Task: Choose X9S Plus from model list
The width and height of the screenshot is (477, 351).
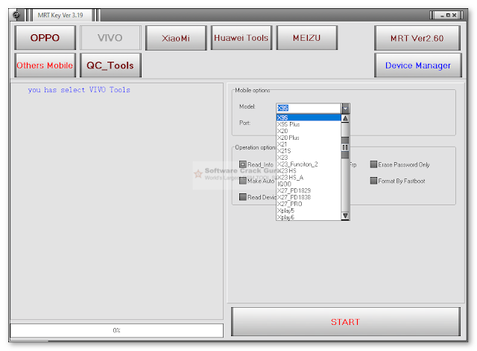Action: click(309, 124)
